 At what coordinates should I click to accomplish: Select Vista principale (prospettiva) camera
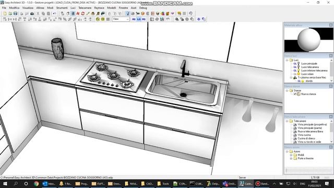click(x=312, y=124)
